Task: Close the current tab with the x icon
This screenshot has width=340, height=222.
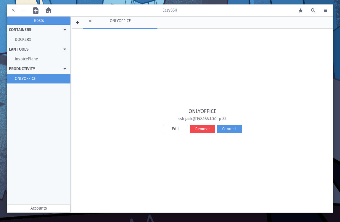Action: (90, 21)
